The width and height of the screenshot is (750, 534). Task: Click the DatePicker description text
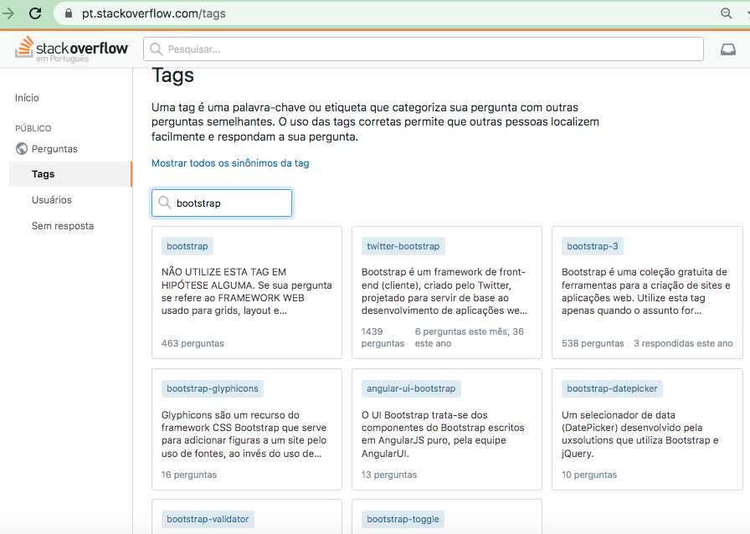[640, 434]
